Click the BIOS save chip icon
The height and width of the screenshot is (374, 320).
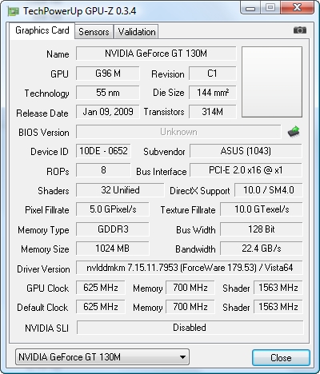click(294, 132)
